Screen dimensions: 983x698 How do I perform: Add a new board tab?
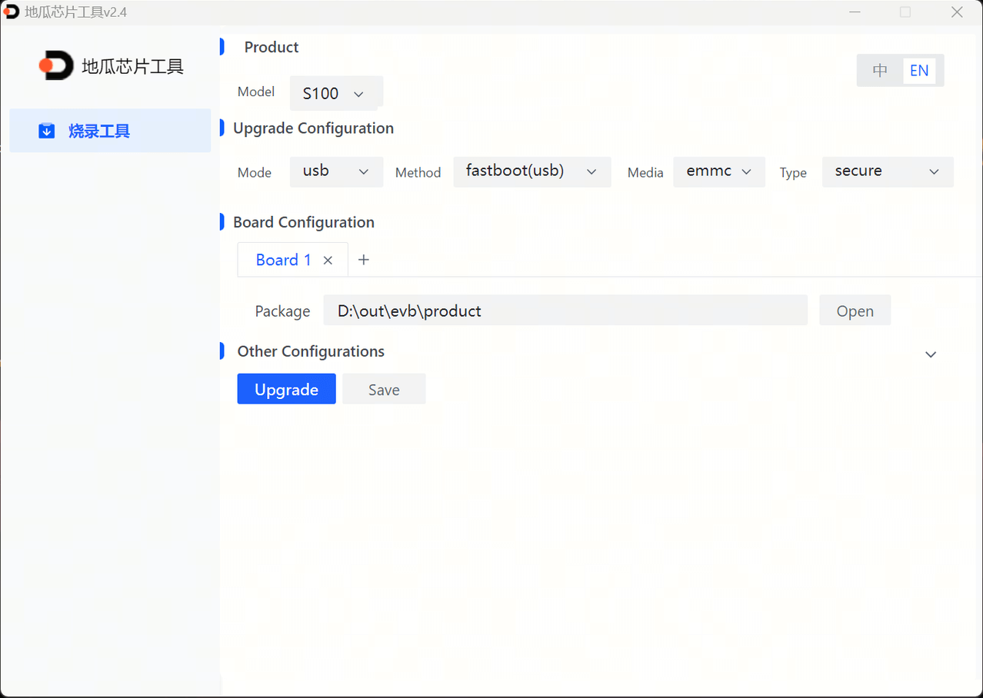364,260
